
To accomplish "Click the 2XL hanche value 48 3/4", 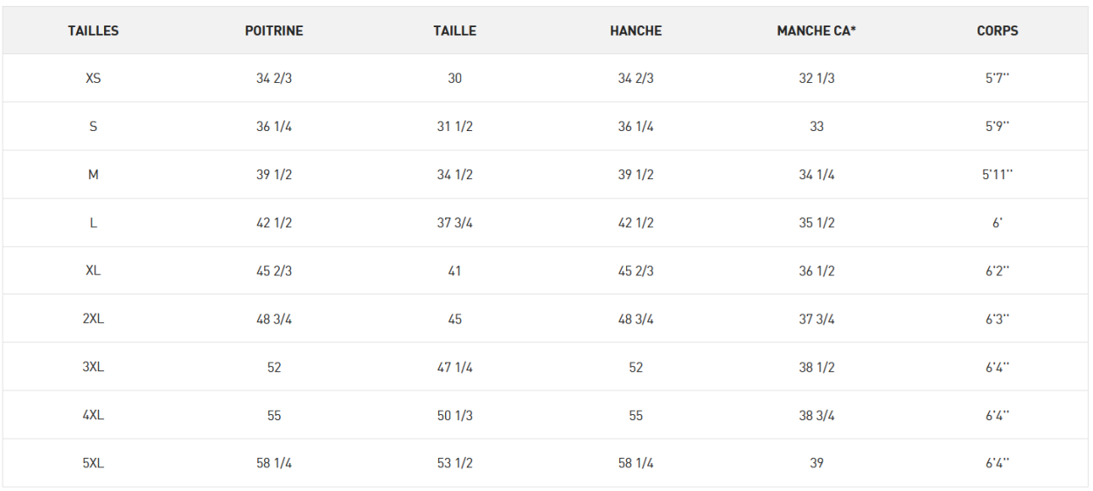I will tap(636, 319).
